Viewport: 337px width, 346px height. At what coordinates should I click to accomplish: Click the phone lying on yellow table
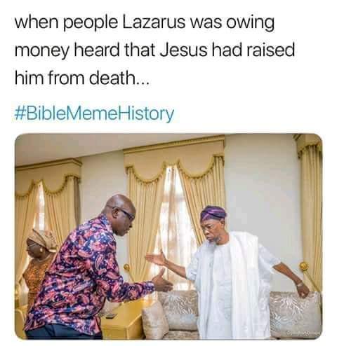click(110, 316)
